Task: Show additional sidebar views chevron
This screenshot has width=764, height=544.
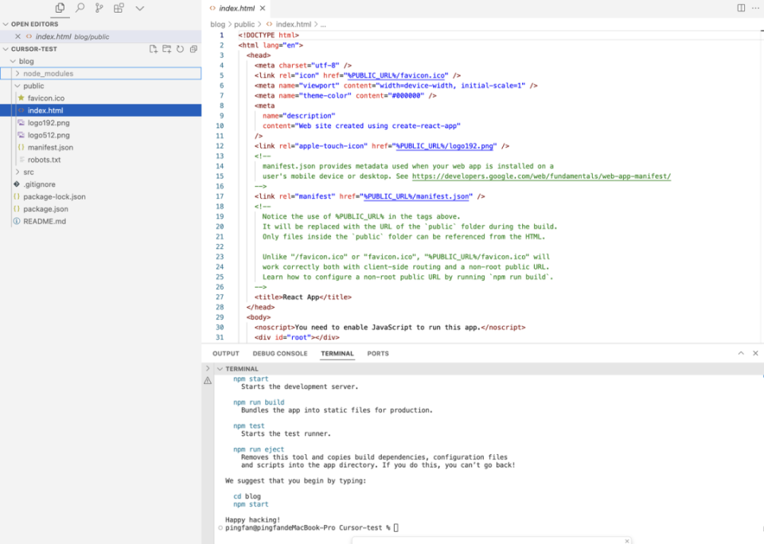Action: [x=140, y=8]
